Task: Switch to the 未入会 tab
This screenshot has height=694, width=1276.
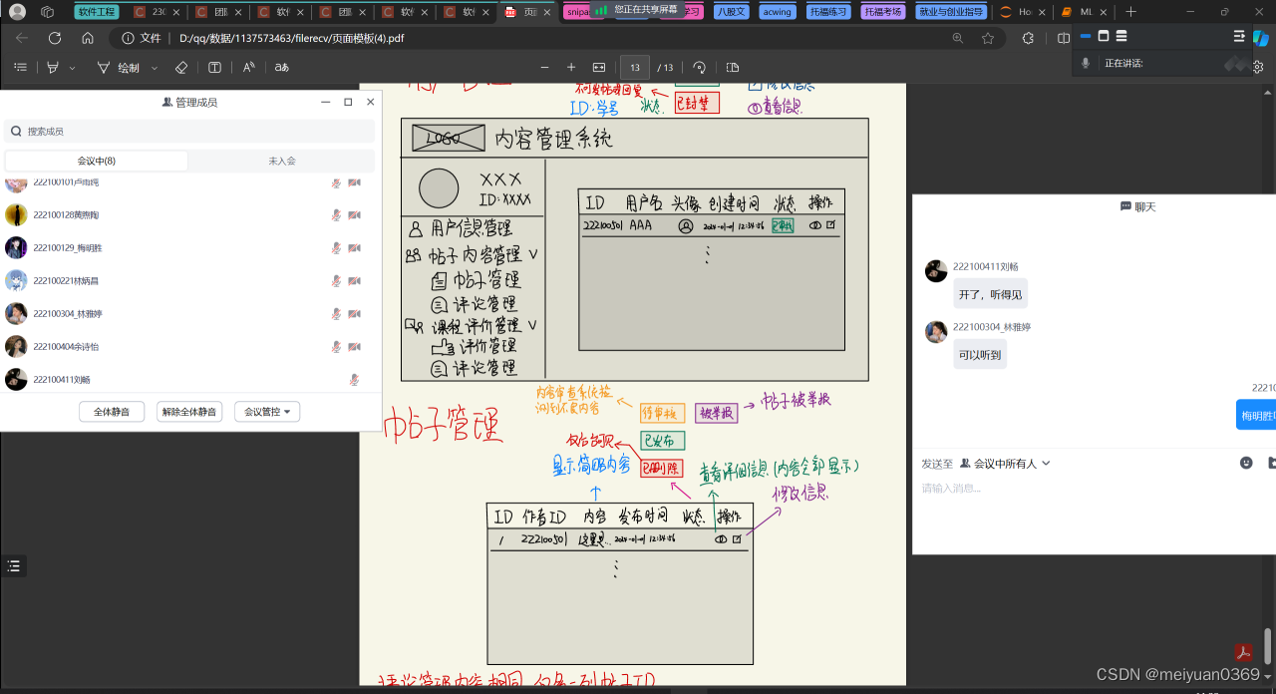Action: pos(282,161)
